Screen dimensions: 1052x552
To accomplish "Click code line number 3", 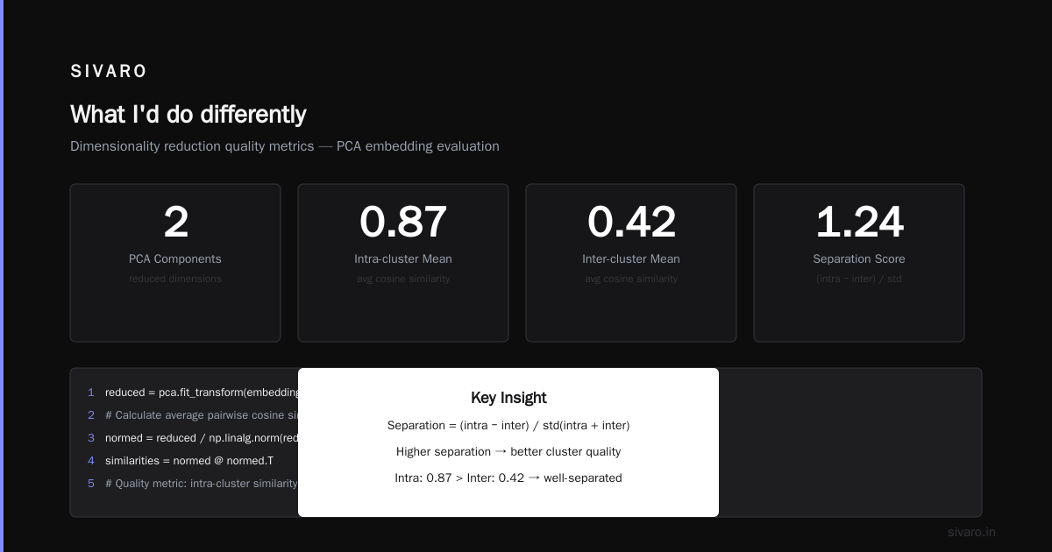I will pos(91,437).
